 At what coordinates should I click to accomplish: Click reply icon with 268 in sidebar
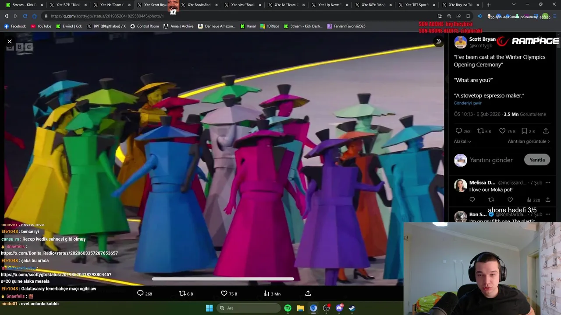pos(459,131)
